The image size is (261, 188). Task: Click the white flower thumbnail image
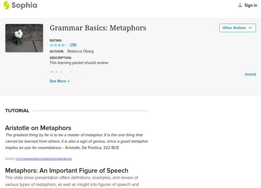pyautogui.click(x=24, y=38)
